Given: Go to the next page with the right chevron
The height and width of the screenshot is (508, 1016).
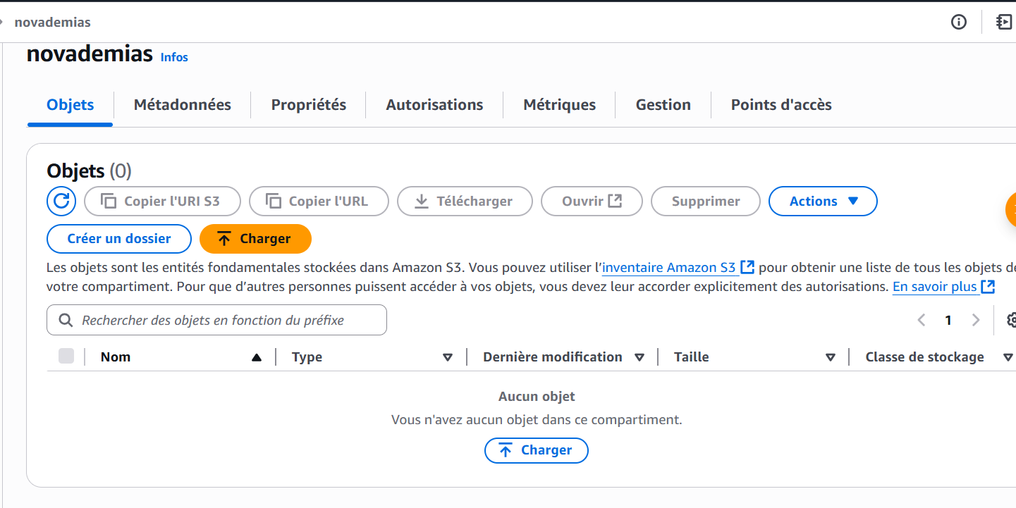Looking at the screenshot, I should 976,321.
